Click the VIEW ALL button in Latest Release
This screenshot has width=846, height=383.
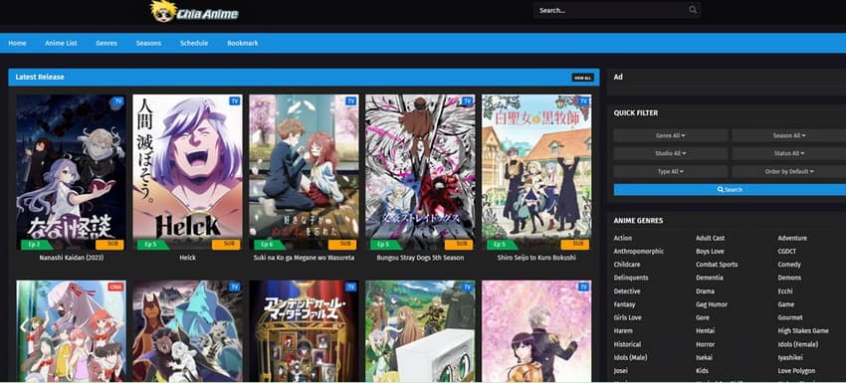click(582, 78)
